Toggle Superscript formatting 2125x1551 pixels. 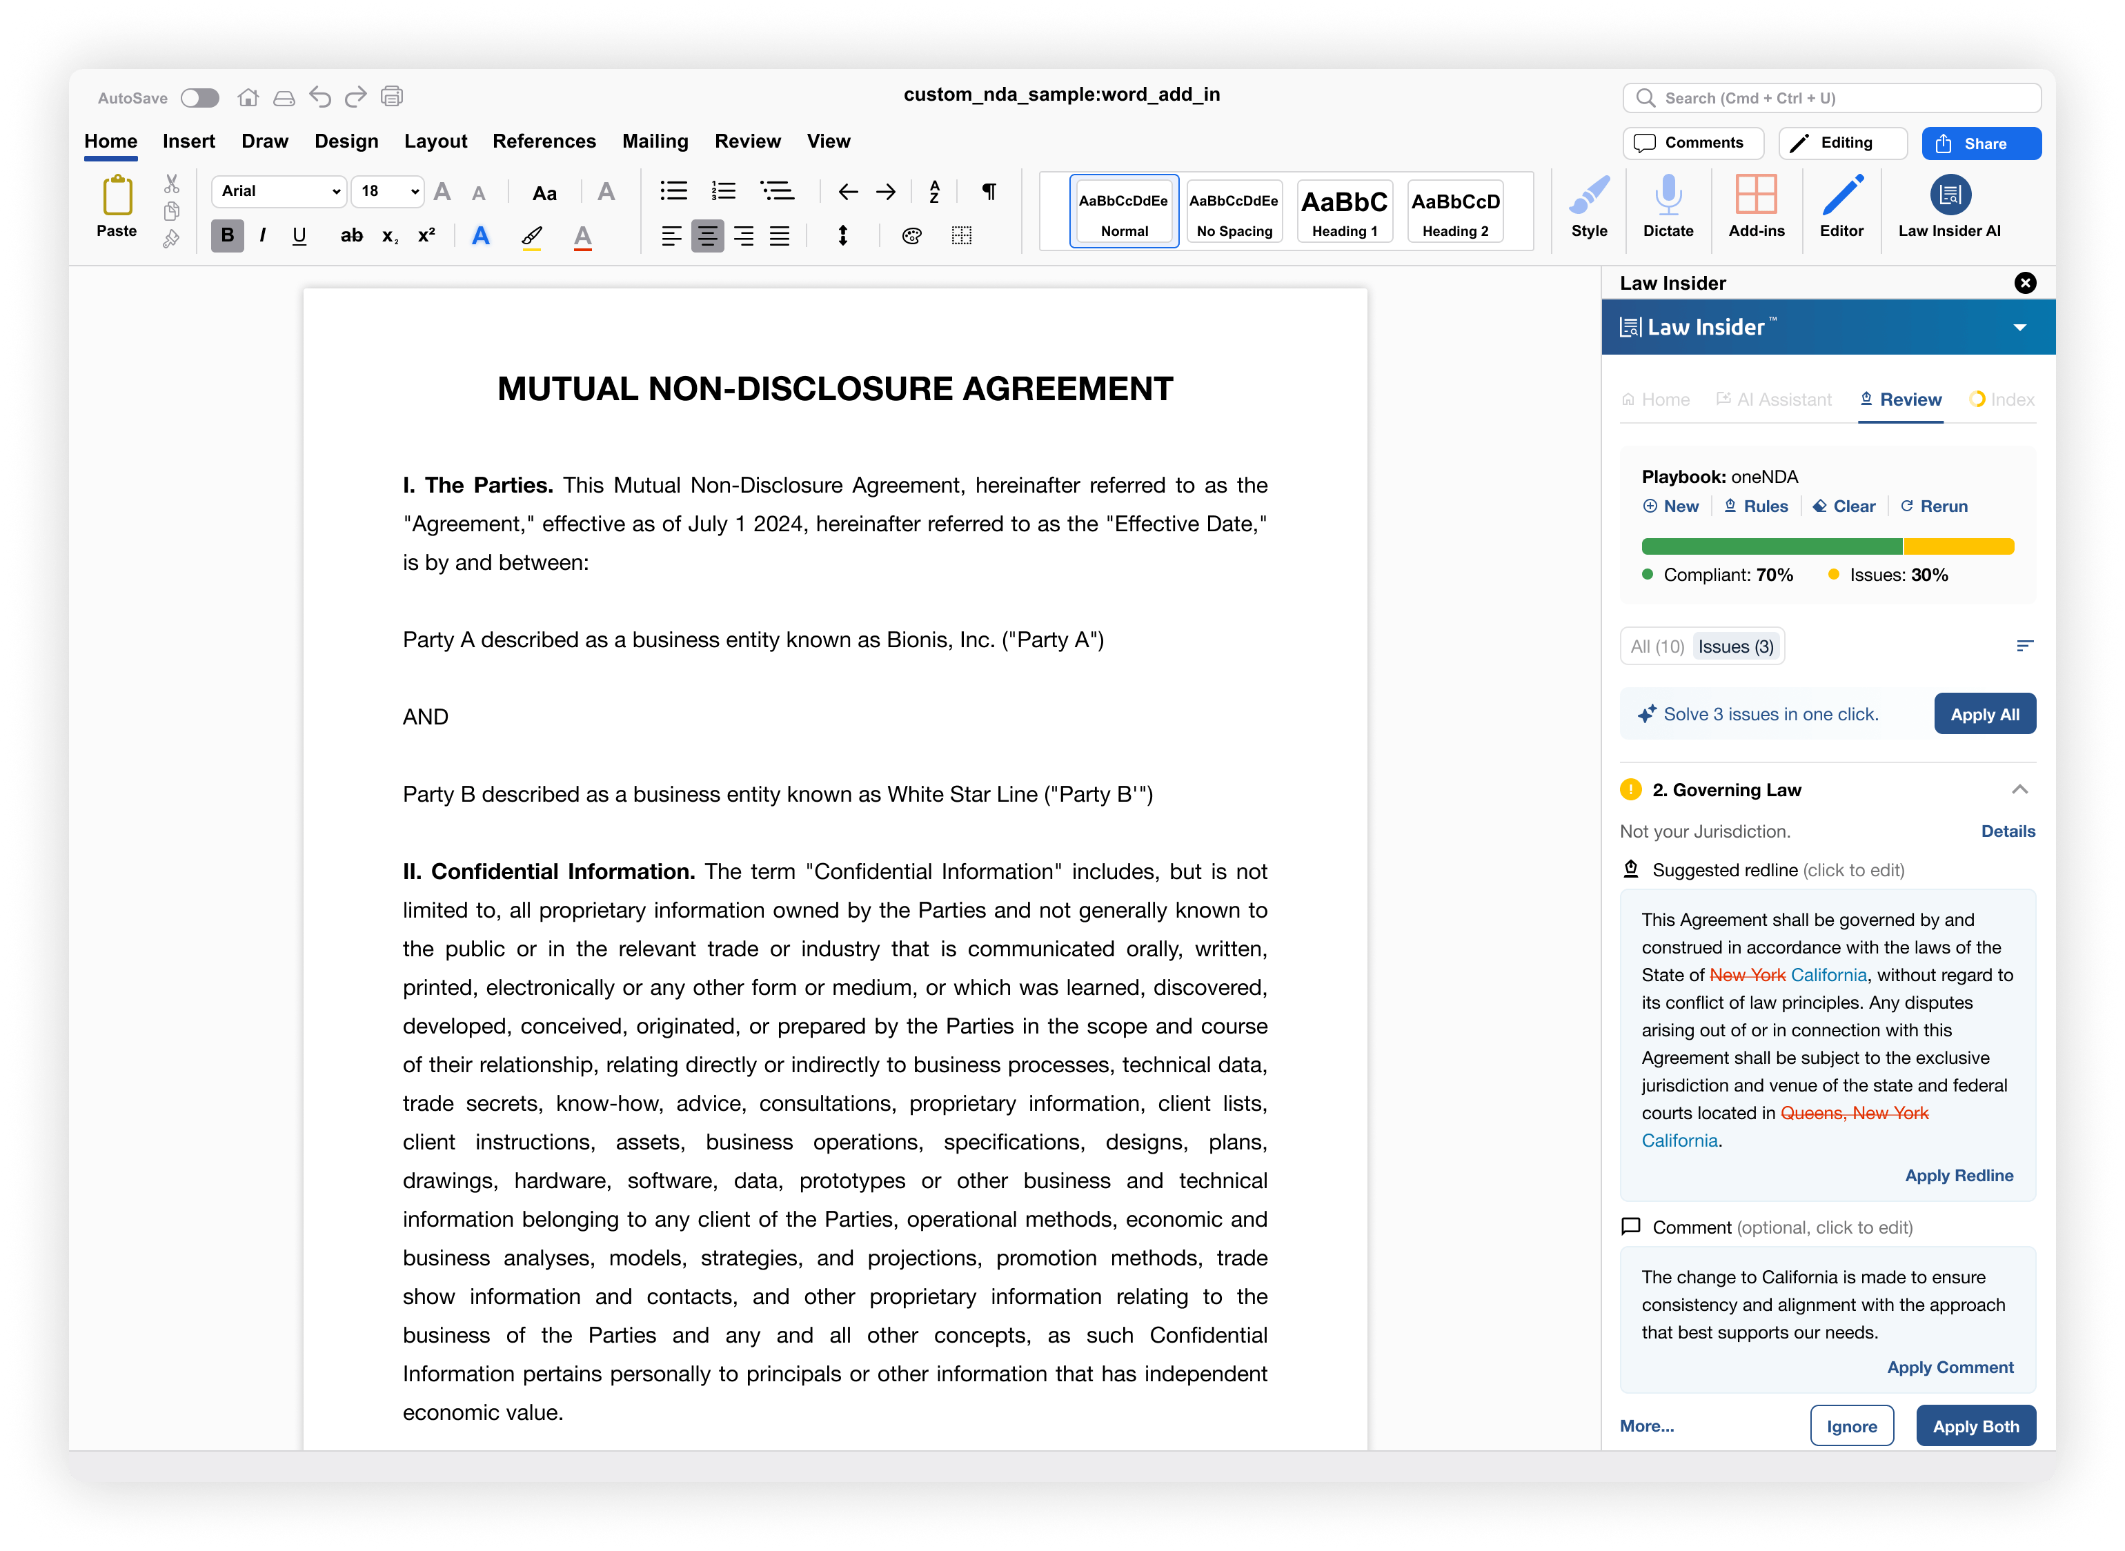pyautogui.click(x=427, y=235)
